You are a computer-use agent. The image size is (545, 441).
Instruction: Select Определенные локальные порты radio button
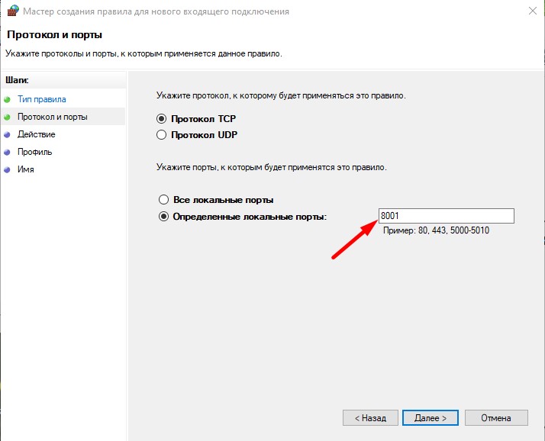[x=163, y=217]
